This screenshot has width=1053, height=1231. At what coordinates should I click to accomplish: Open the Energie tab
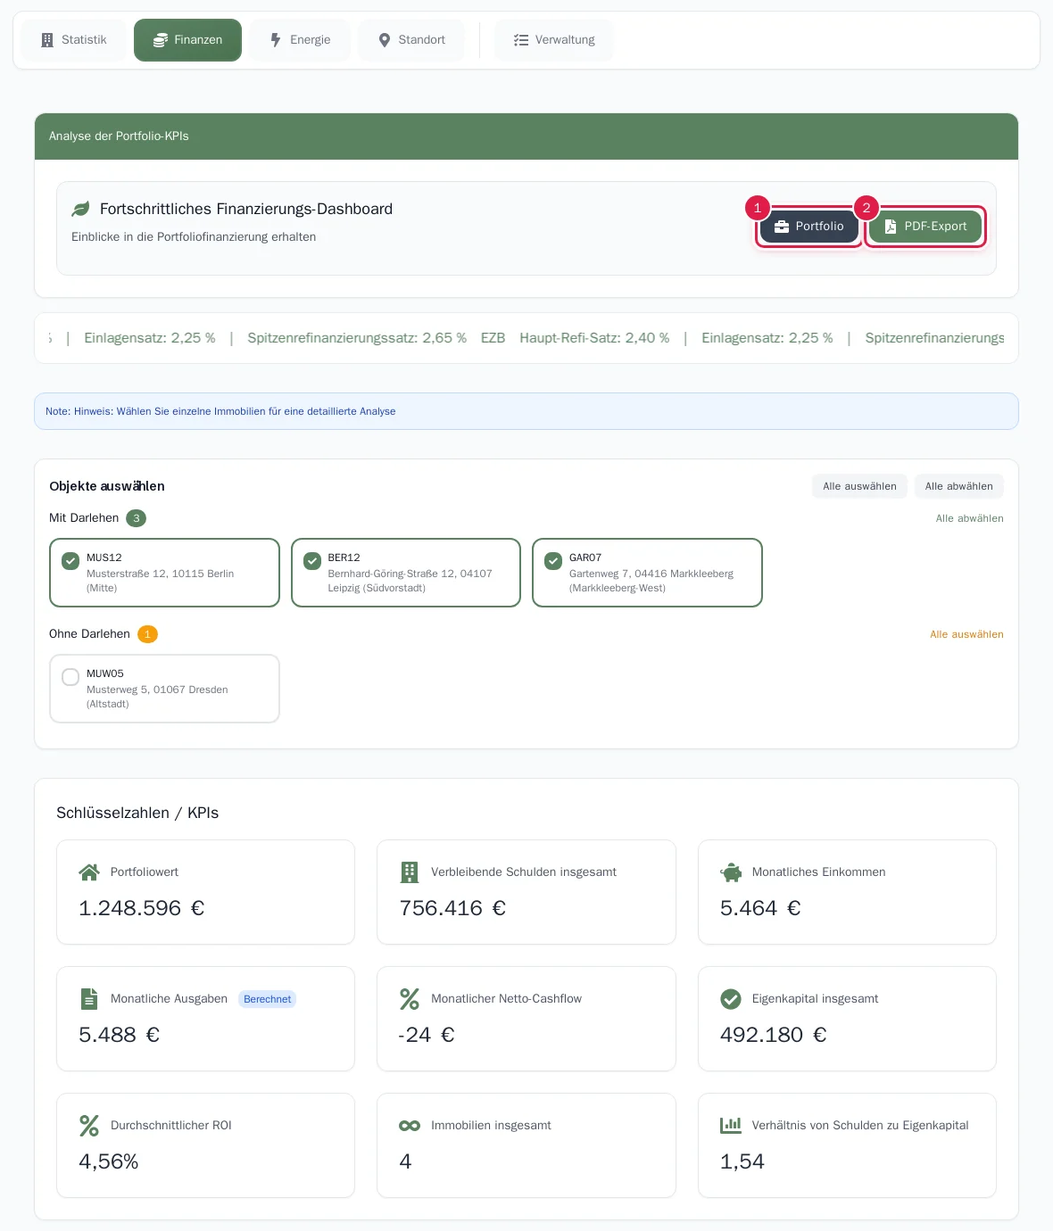coord(300,40)
